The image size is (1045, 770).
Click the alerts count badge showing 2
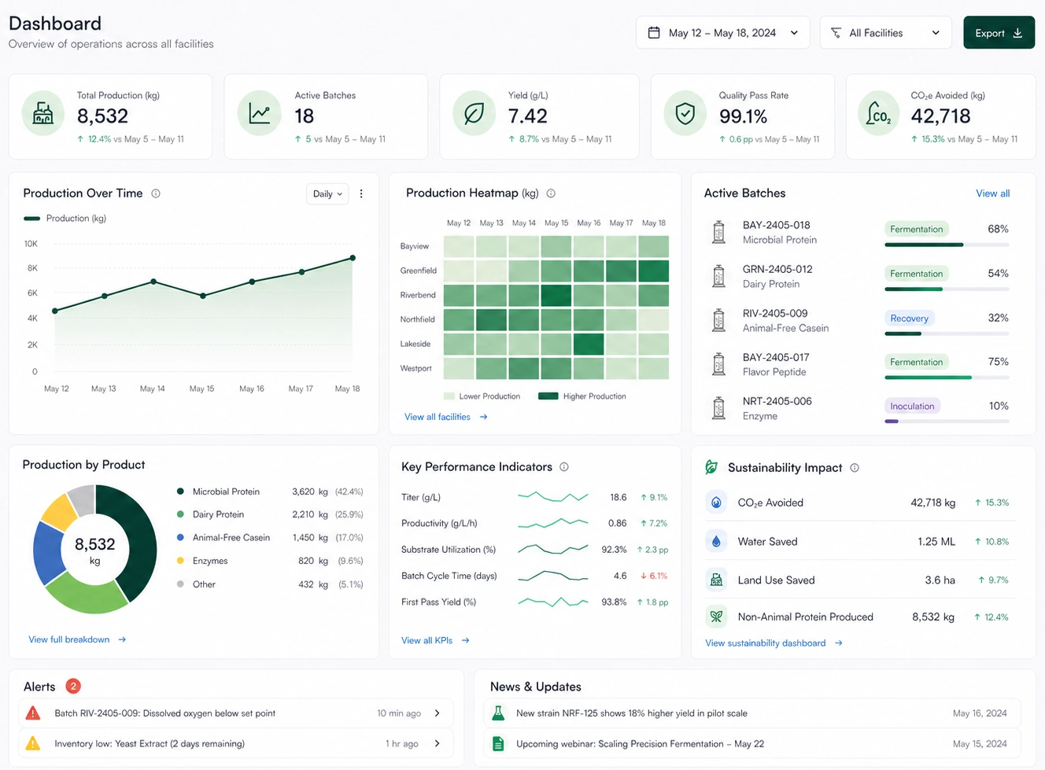73,686
